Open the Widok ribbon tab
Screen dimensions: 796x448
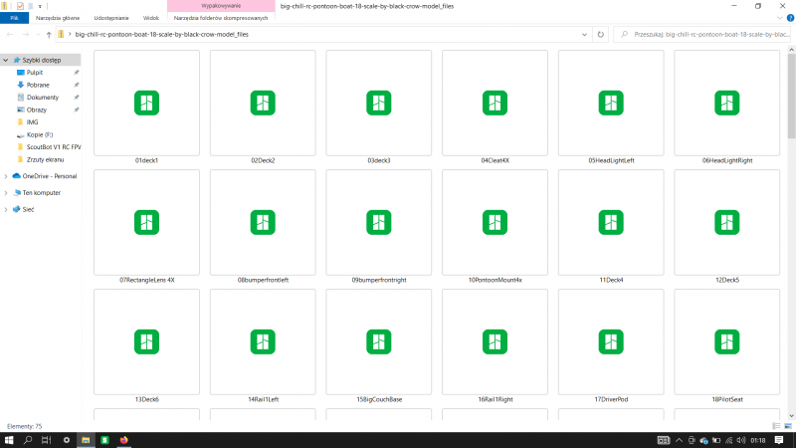(x=151, y=18)
